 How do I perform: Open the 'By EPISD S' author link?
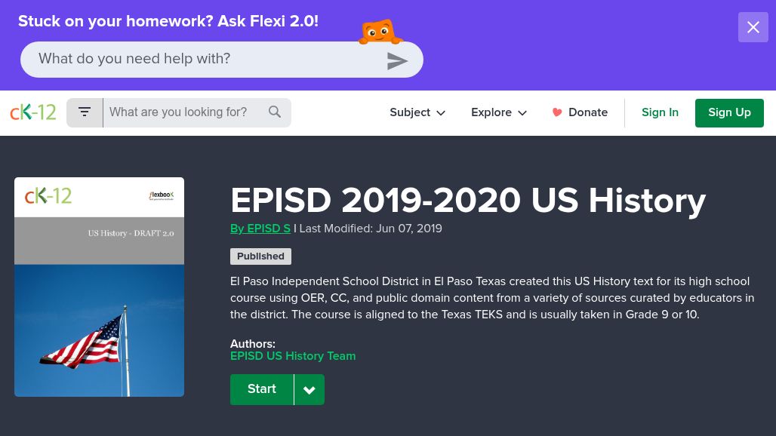tap(260, 229)
